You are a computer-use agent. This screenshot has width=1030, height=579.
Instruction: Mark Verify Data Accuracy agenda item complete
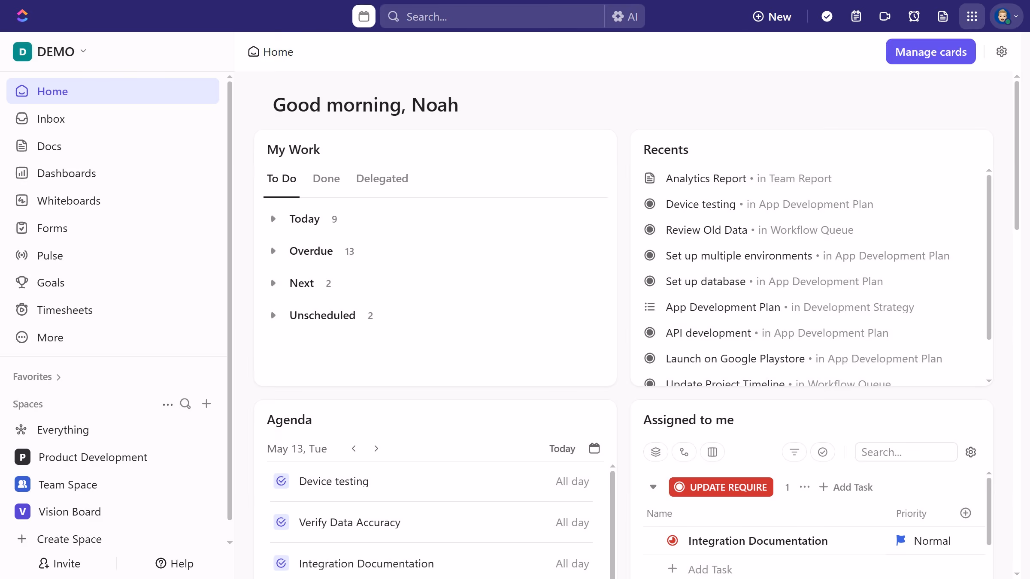[281, 522]
